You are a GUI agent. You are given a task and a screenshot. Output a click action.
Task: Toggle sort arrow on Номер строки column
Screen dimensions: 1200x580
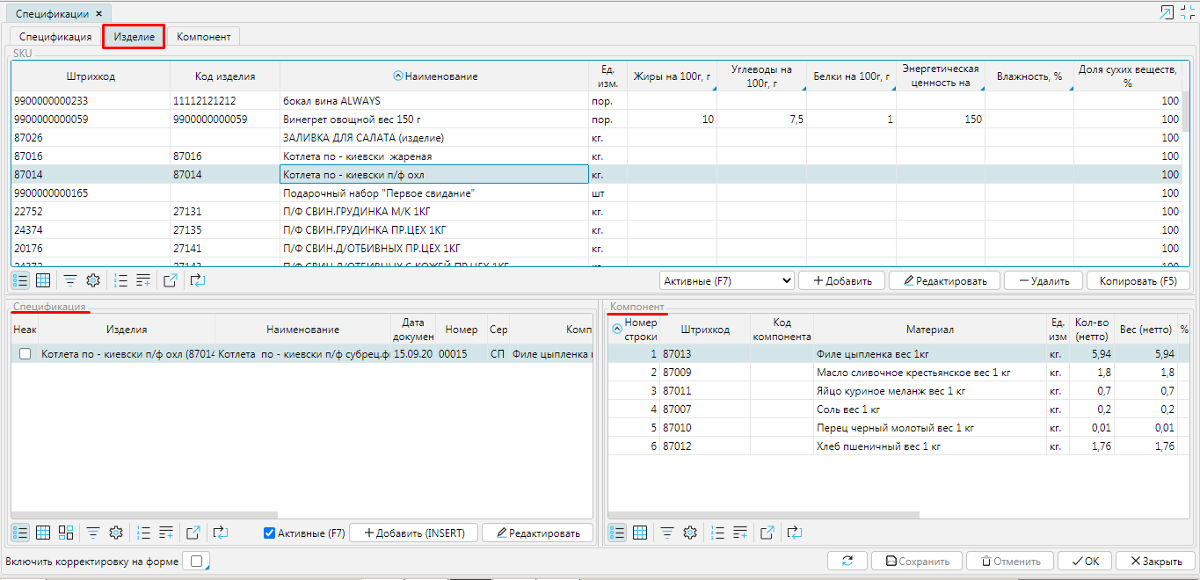(x=615, y=329)
